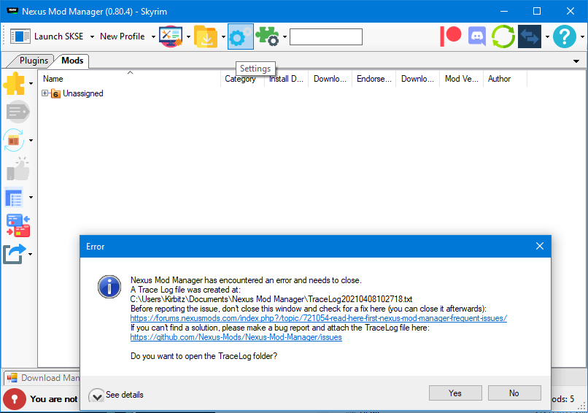Click the export blue arrow sidebar icon
The height and width of the screenshot is (413, 588).
tap(15, 254)
